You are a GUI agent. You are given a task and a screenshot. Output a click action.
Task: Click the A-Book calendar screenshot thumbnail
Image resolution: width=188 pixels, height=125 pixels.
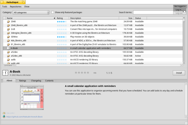pyautogui.click(x=31, y=98)
